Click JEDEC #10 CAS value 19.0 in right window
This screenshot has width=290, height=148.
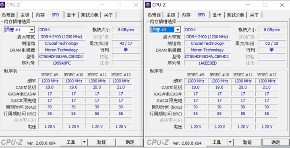pyautogui.click(x=220, y=87)
